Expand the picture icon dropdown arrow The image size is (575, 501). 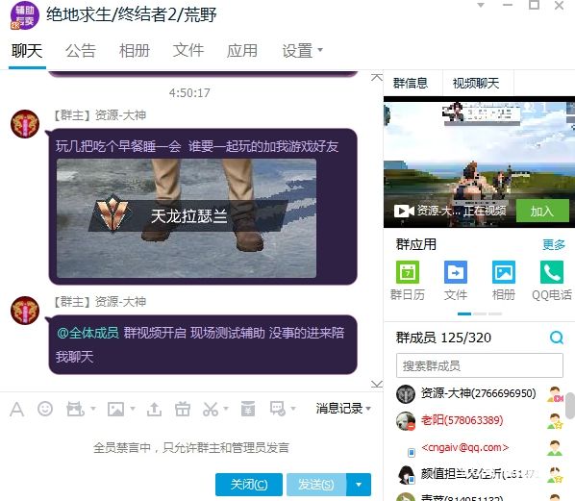133,409
